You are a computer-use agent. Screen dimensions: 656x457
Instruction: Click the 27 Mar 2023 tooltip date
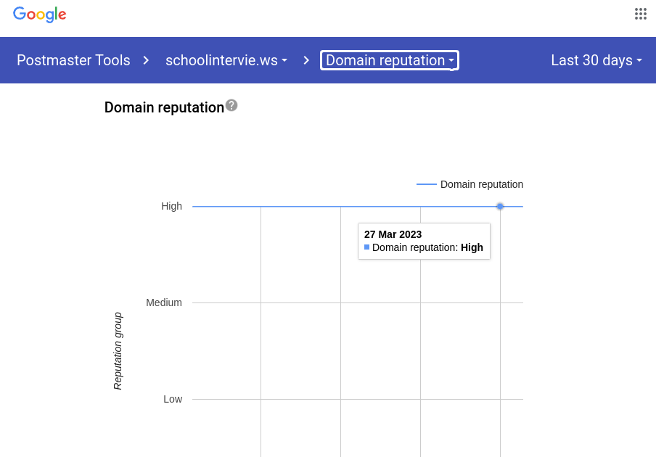tap(393, 234)
